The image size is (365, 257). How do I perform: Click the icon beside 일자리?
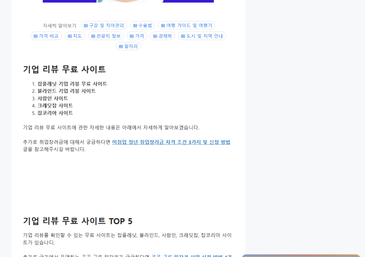pos(121,47)
